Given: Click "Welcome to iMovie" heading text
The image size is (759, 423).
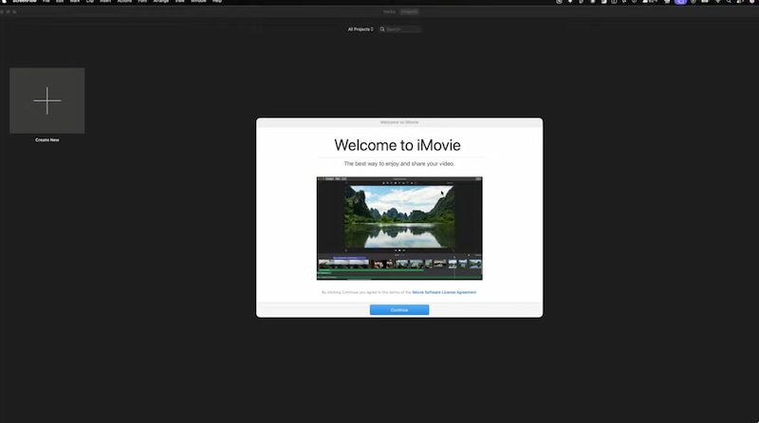Looking at the screenshot, I should tap(398, 145).
